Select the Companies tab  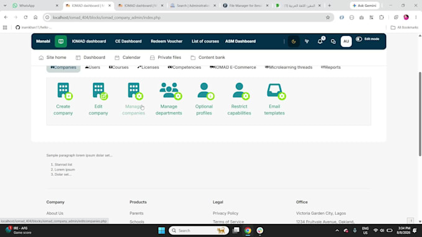[63, 67]
